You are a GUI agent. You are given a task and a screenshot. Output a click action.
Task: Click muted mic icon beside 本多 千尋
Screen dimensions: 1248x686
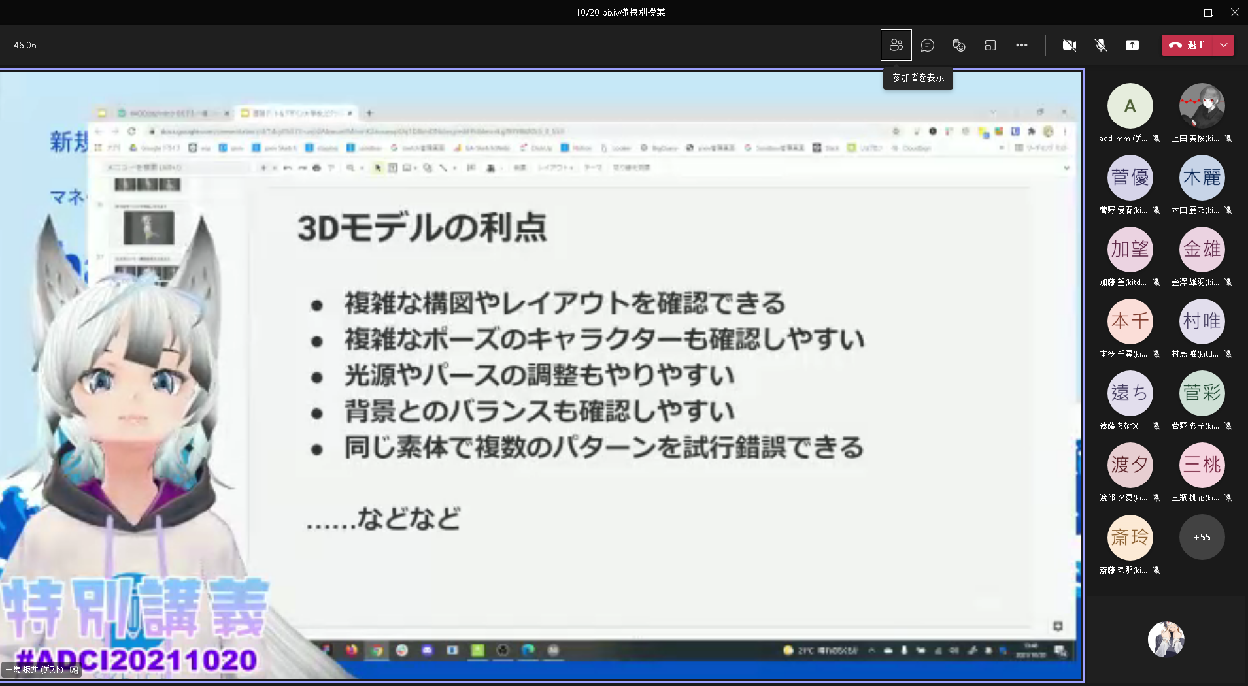[x=1156, y=354]
